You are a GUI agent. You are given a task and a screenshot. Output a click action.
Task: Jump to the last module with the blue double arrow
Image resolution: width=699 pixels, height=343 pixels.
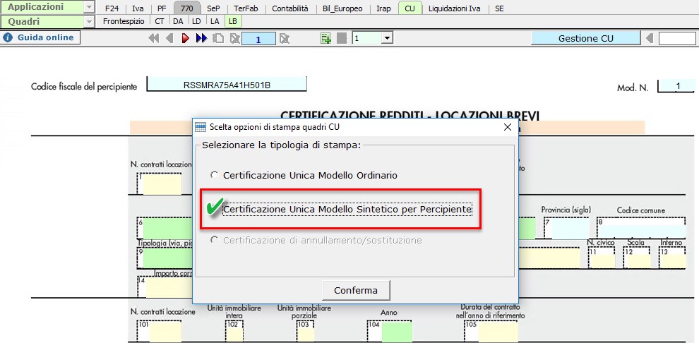point(201,38)
